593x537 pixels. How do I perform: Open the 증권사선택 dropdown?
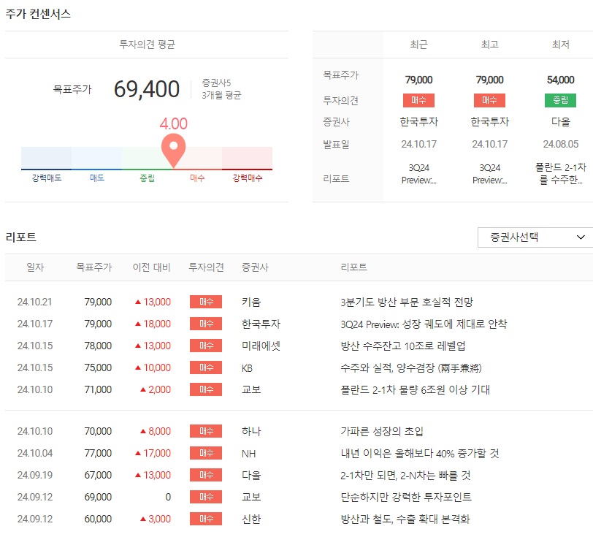[x=531, y=237]
